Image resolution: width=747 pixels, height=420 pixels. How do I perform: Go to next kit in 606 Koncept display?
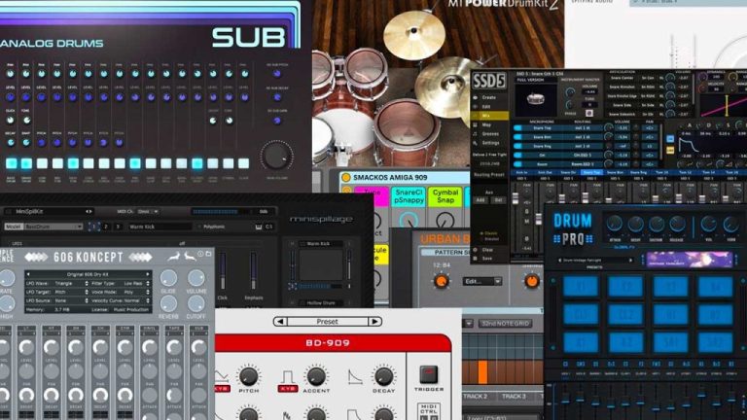(148, 274)
